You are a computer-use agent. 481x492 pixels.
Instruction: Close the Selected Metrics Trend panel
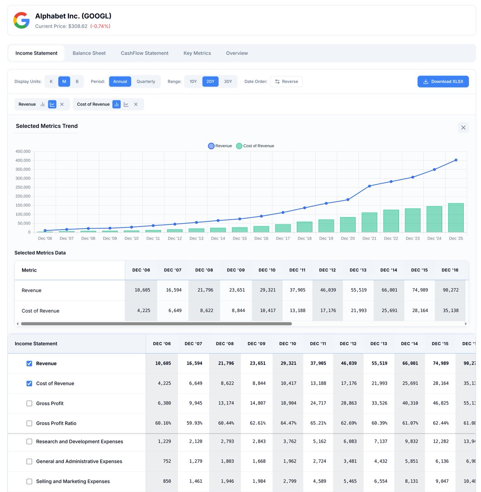(463, 128)
